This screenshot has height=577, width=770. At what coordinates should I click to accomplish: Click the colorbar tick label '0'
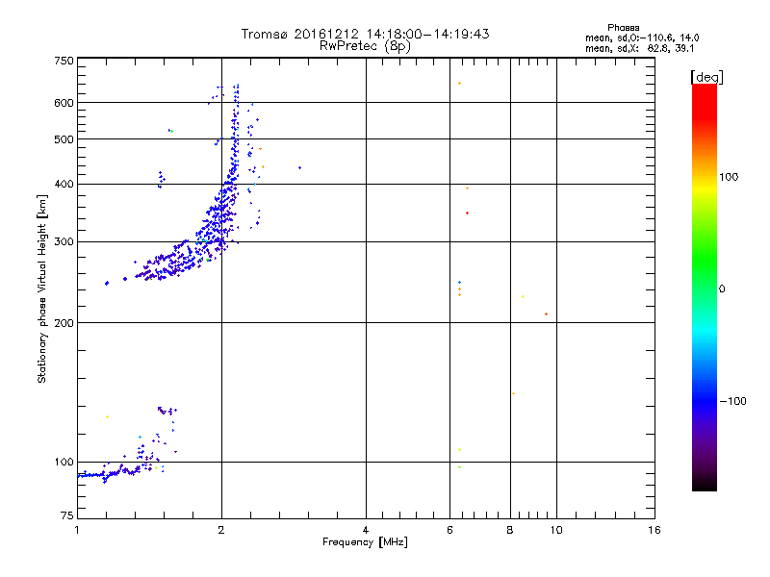[x=722, y=289]
